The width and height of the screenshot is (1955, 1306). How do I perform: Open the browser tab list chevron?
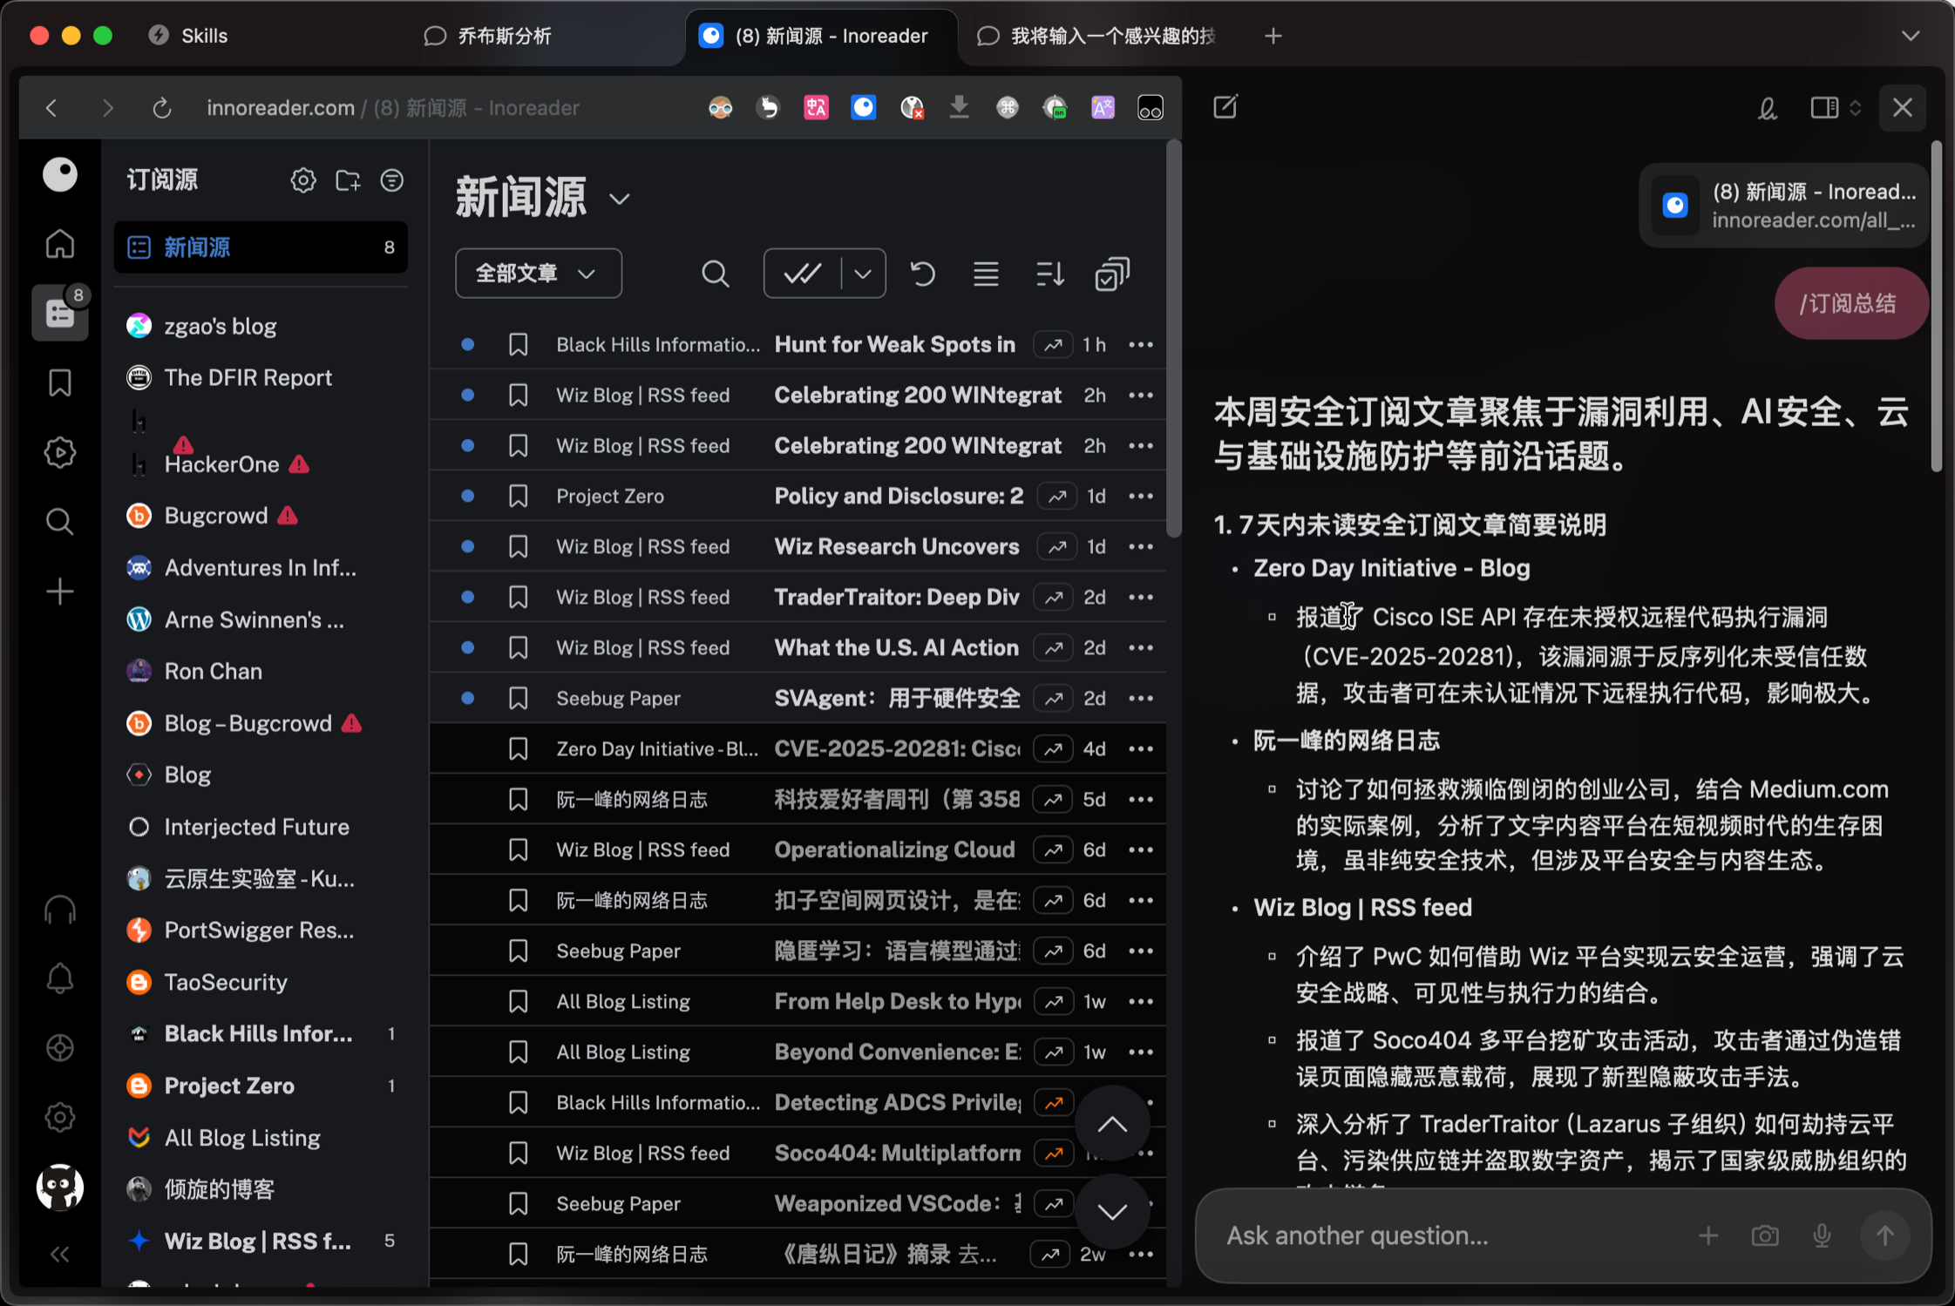(x=1911, y=36)
